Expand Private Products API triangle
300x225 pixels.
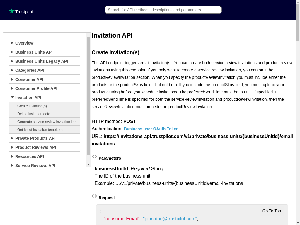click(x=12, y=138)
